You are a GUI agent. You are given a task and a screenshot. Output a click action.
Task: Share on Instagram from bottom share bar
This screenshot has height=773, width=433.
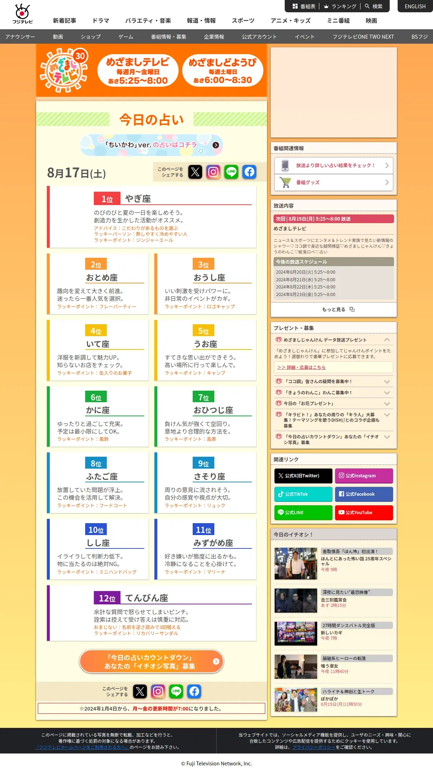click(158, 691)
